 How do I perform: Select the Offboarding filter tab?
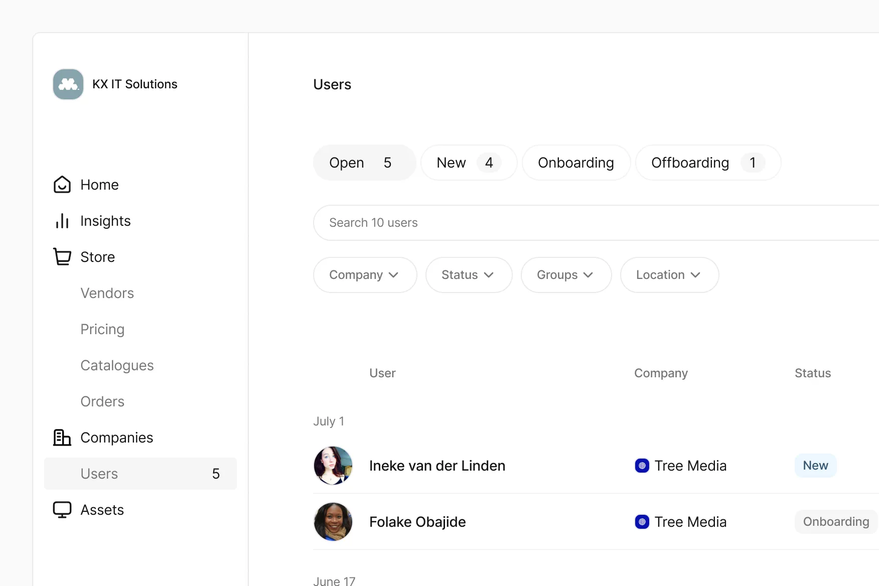click(707, 163)
